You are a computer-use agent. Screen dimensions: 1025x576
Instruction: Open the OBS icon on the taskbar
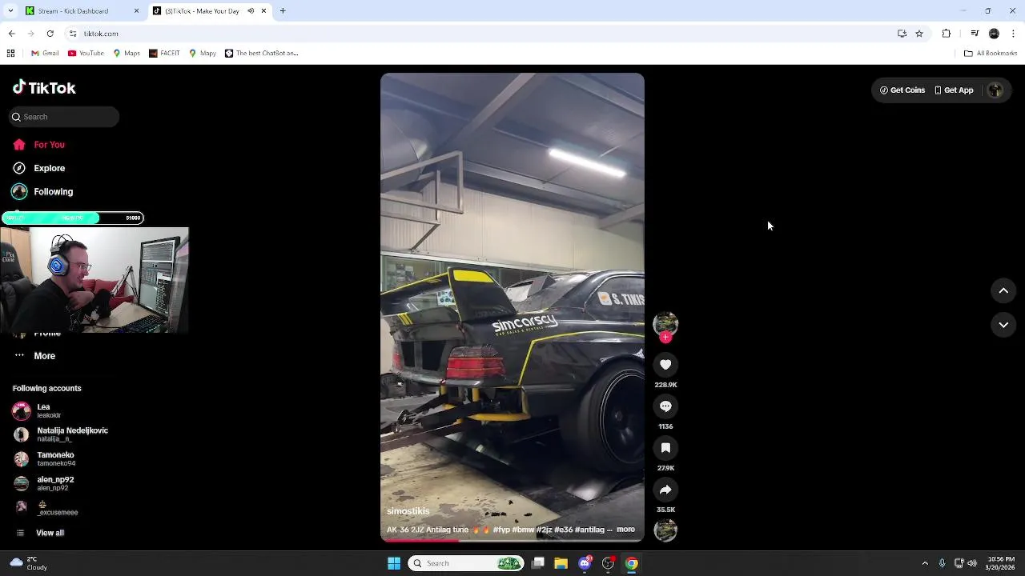point(608,563)
